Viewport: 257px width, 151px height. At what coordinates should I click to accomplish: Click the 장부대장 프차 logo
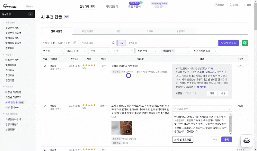(10, 6)
